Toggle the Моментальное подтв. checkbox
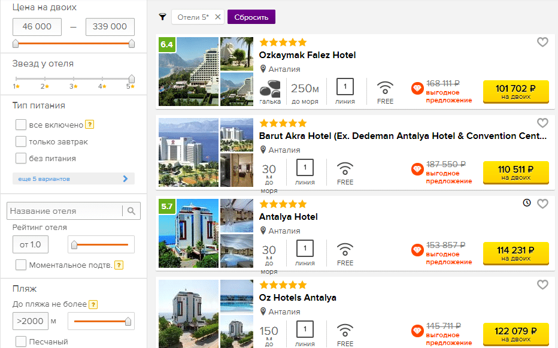The width and height of the screenshot is (558, 348). click(x=21, y=265)
